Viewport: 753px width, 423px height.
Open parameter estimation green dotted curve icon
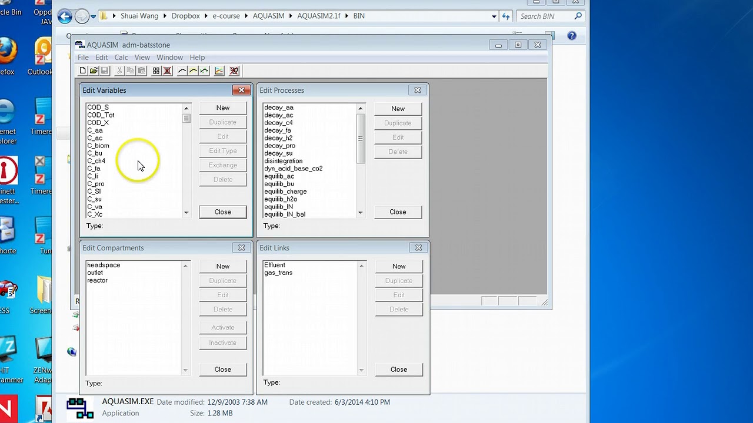[204, 70]
